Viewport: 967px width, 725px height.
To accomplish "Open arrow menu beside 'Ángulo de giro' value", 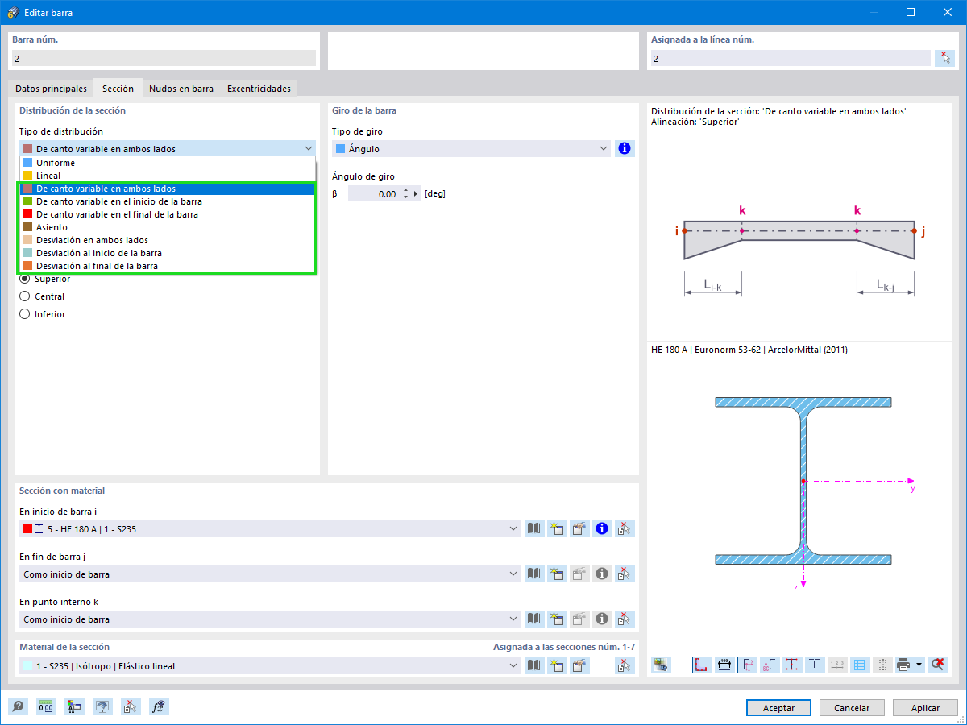I will (417, 194).
